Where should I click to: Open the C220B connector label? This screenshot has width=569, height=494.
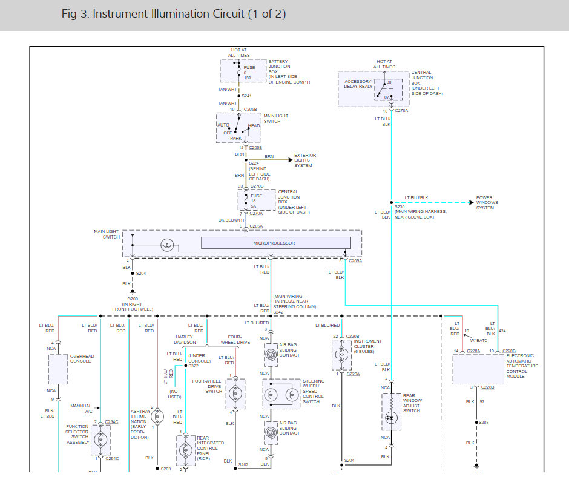coord(352,336)
